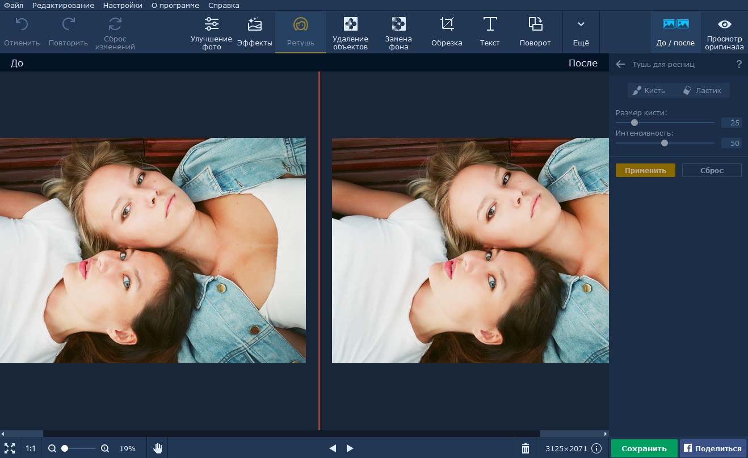Select the Кисть brush mode

pyautogui.click(x=649, y=90)
